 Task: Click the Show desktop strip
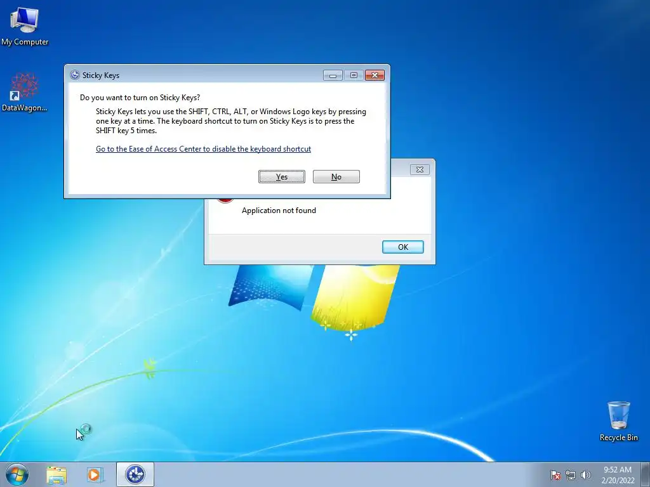coord(646,474)
